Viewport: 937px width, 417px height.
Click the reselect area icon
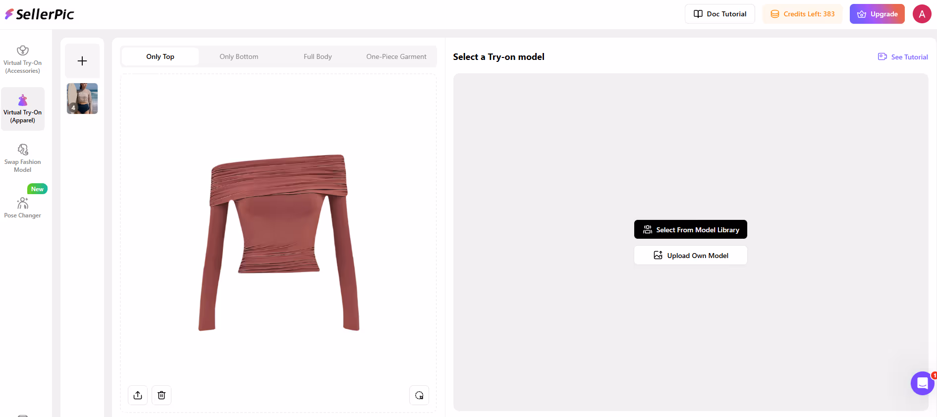pyautogui.click(x=419, y=395)
